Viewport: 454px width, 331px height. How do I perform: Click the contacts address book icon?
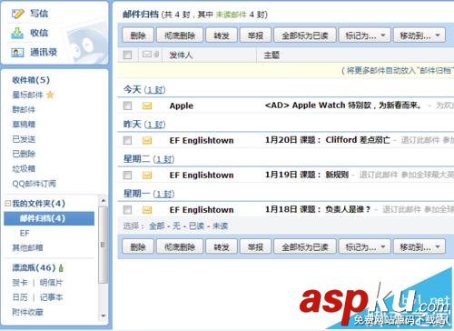pos(17,53)
